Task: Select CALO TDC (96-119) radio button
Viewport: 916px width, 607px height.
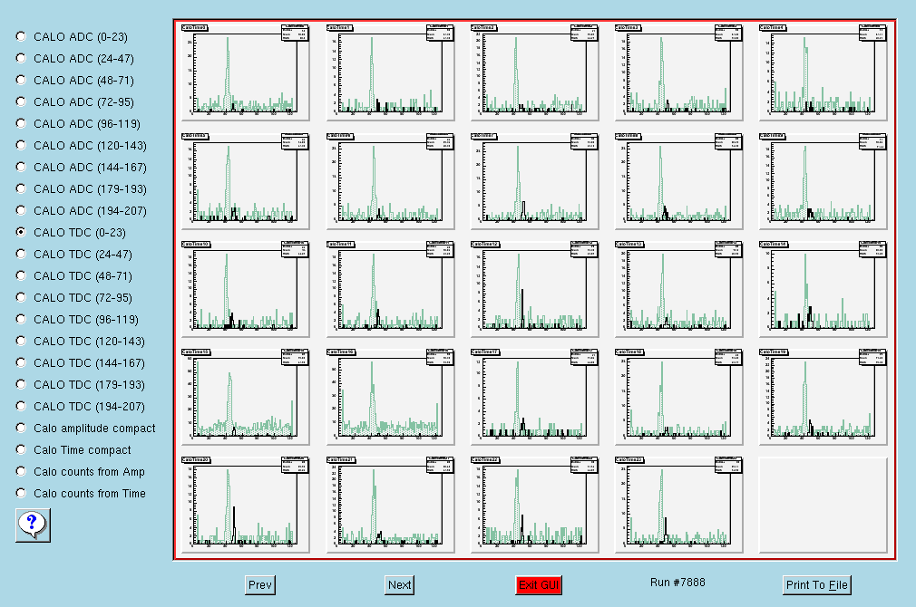Action: 21,319
